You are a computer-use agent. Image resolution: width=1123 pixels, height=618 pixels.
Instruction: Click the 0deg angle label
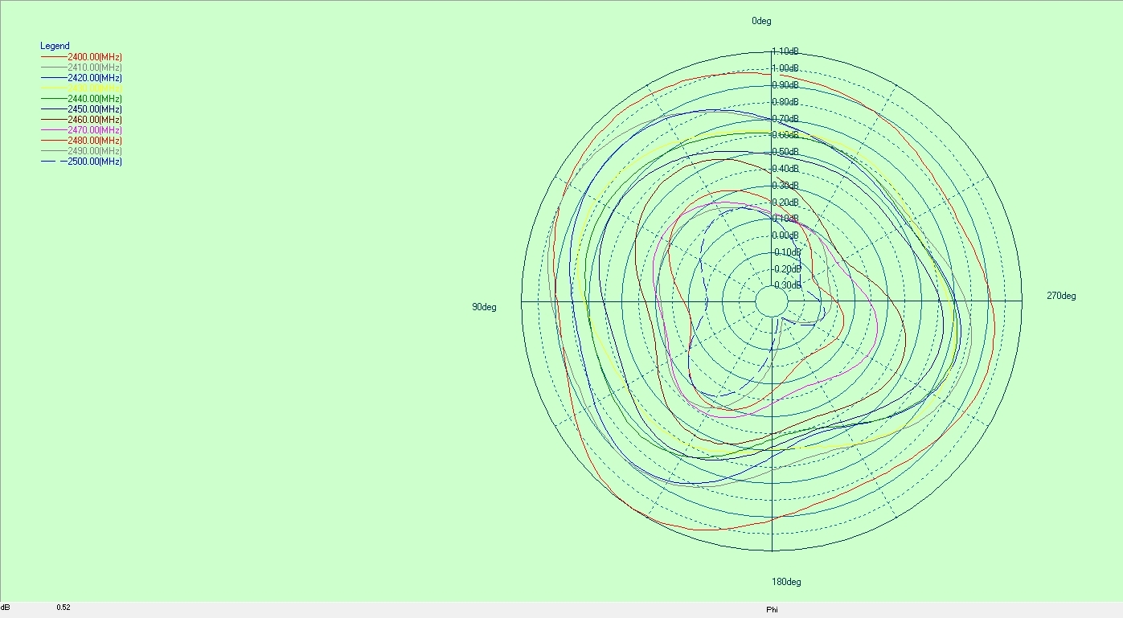tap(760, 20)
